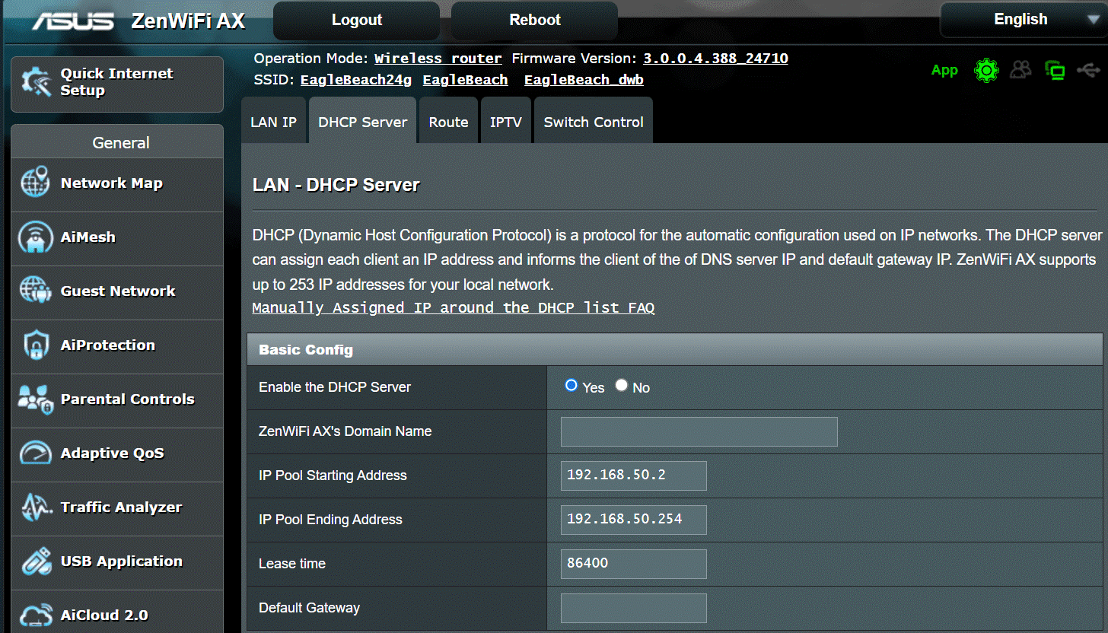Click the green gear status icon

[x=986, y=71]
